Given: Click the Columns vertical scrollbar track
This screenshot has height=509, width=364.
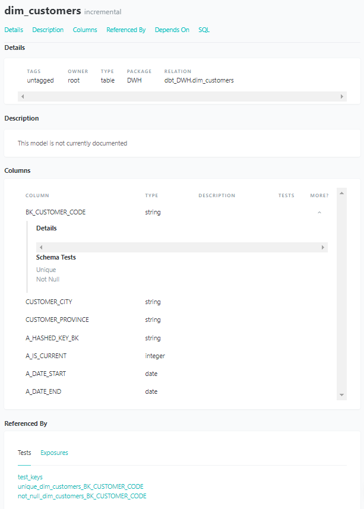Looking at the screenshot, I should tap(341, 297).
